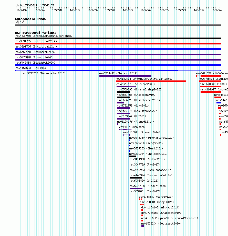Click nsv1120176 Alsmadi2014 label

[x=136, y=122]
